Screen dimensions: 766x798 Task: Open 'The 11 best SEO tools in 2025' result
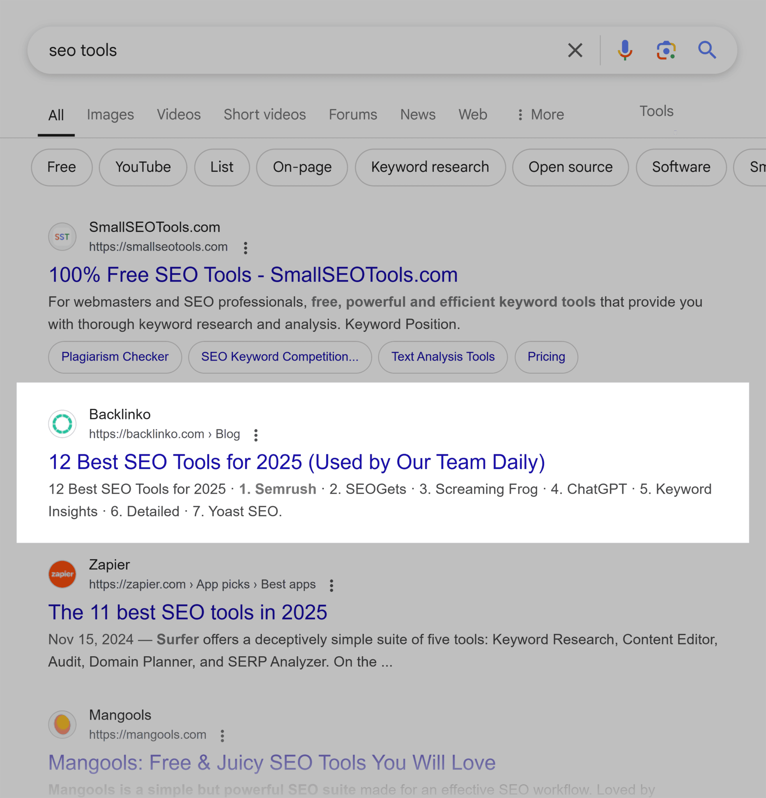pyautogui.click(x=188, y=613)
